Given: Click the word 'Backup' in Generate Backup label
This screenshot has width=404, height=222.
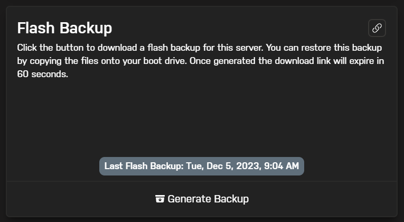Looking at the screenshot, I should pos(231,199).
